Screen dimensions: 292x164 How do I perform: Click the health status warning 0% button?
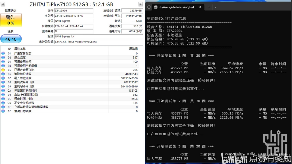click(11, 20)
